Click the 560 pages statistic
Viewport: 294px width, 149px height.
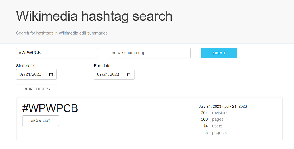click(212, 119)
